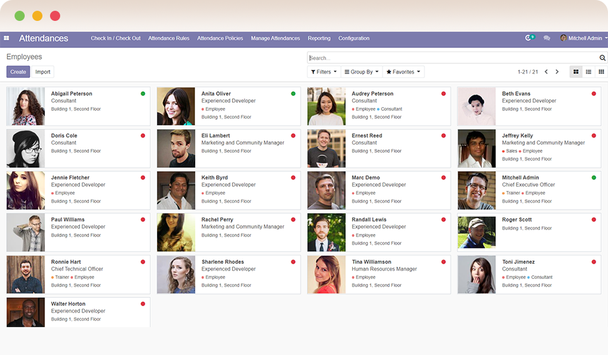Image resolution: width=608 pixels, height=355 pixels.
Task: Click Roger Scott's red presence dot
Action: tap(593, 219)
